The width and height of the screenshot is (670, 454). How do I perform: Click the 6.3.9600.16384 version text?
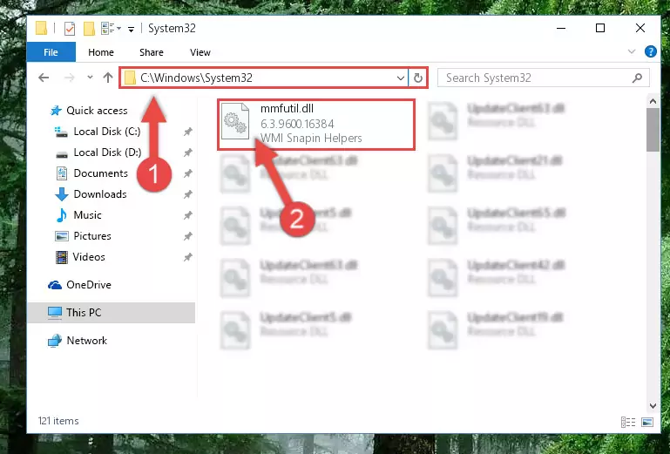(297, 124)
